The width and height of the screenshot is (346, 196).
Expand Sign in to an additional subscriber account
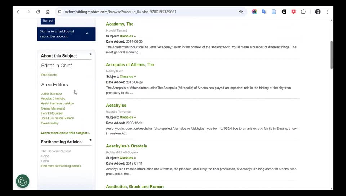coord(66,34)
